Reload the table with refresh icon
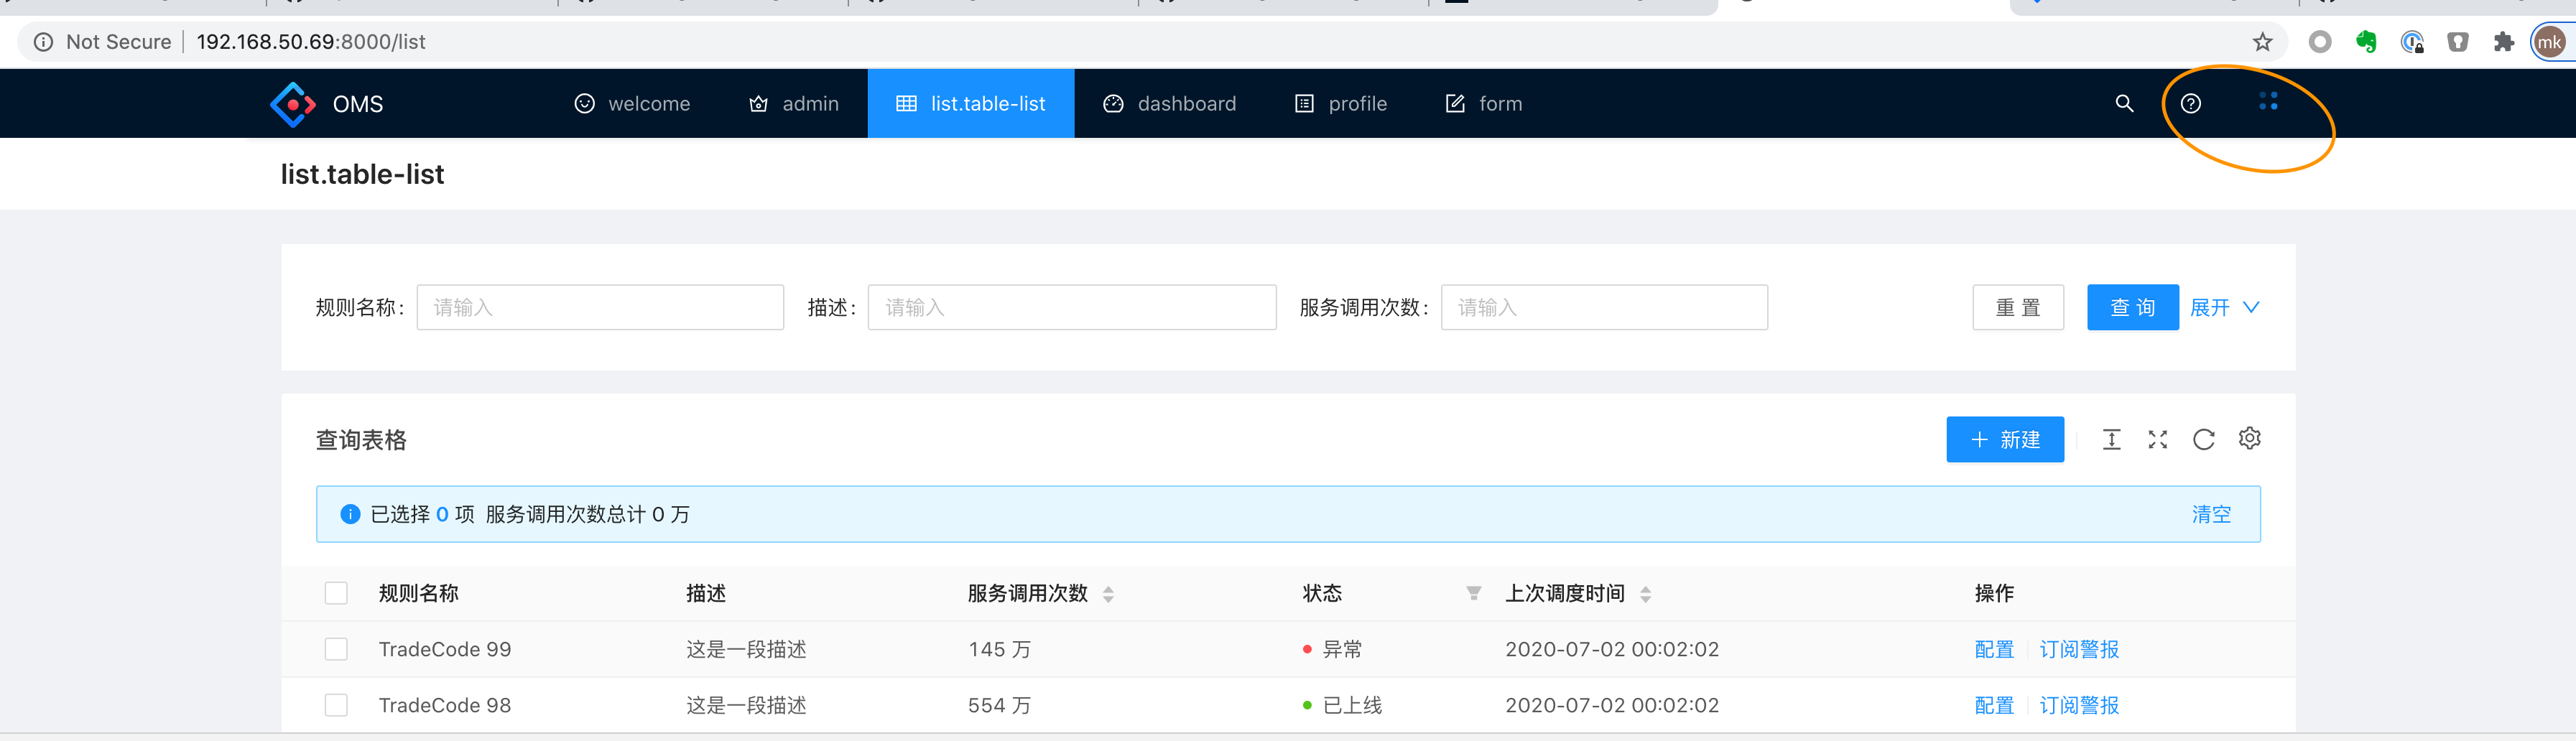 point(2203,439)
